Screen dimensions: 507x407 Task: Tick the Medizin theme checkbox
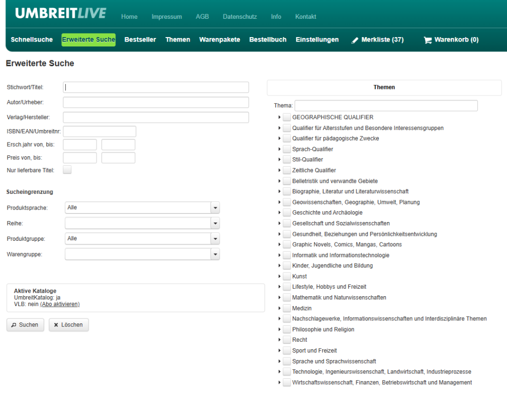[287, 308]
